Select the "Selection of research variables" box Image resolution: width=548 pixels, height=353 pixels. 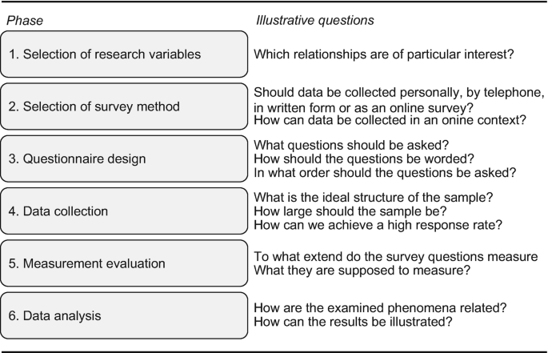click(x=124, y=54)
